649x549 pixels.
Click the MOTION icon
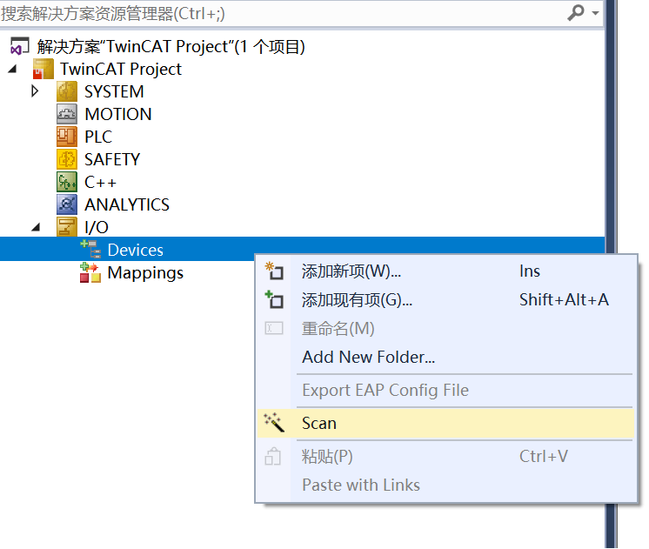tap(67, 114)
